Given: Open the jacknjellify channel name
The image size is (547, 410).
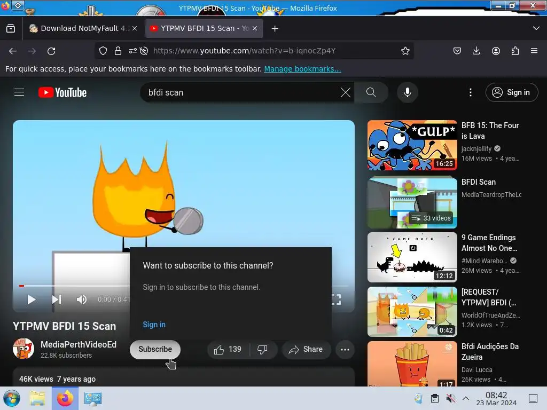Looking at the screenshot, I should 476,148.
